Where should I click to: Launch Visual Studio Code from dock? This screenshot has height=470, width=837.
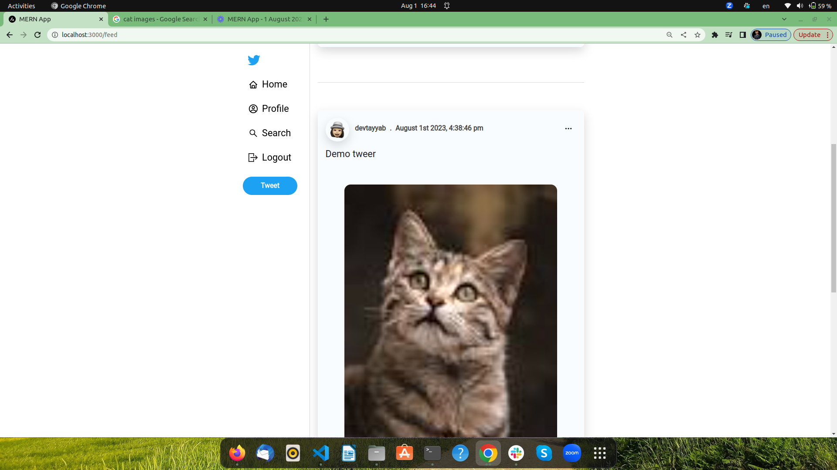pyautogui.click(x=321, y=453)
